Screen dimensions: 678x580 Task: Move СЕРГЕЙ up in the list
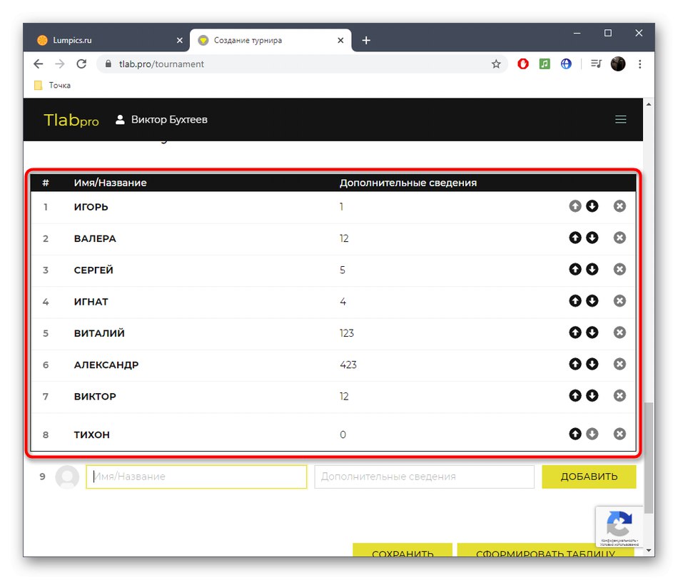tap(575, 269)
